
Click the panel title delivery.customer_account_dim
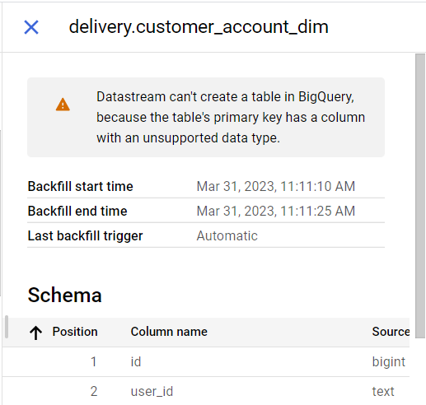[199, 27]
